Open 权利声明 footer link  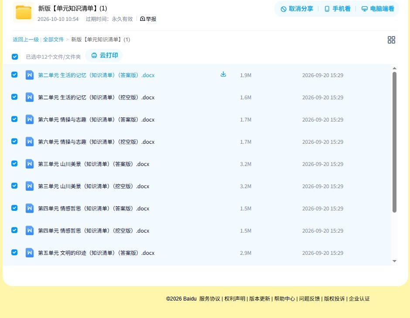(x=235, y=299)
